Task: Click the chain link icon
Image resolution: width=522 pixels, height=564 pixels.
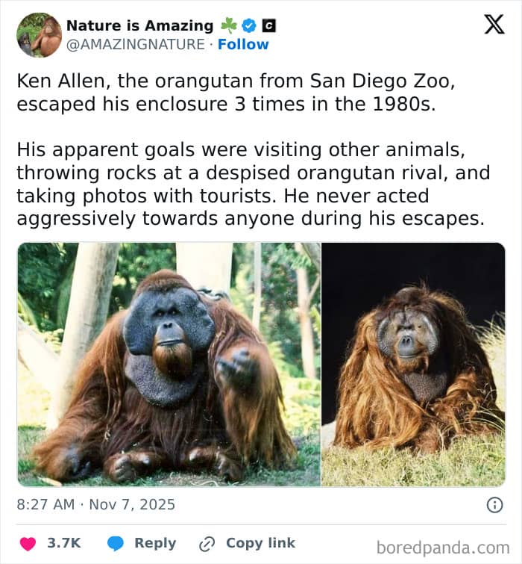Action: pos(207,544)
